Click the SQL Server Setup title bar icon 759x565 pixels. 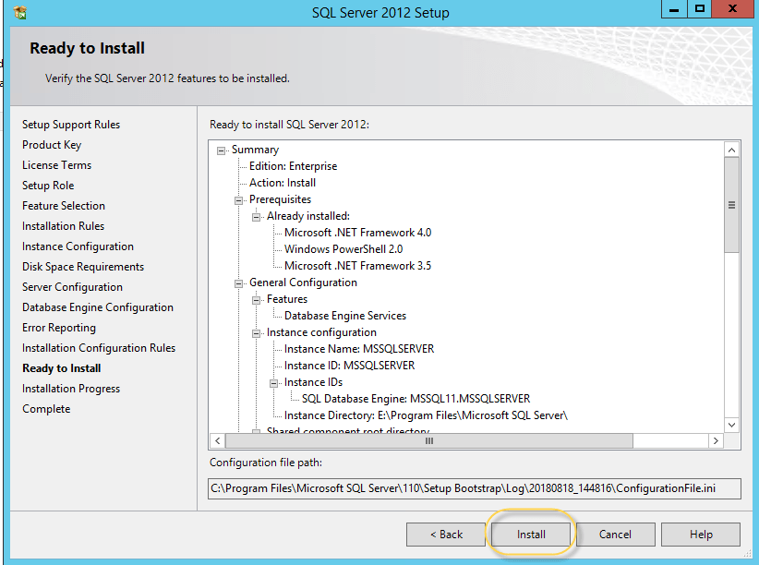pos(20,12)
